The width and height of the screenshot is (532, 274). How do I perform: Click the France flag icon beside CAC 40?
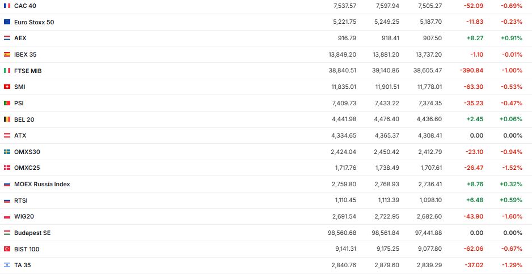click(x=7, y=6)
